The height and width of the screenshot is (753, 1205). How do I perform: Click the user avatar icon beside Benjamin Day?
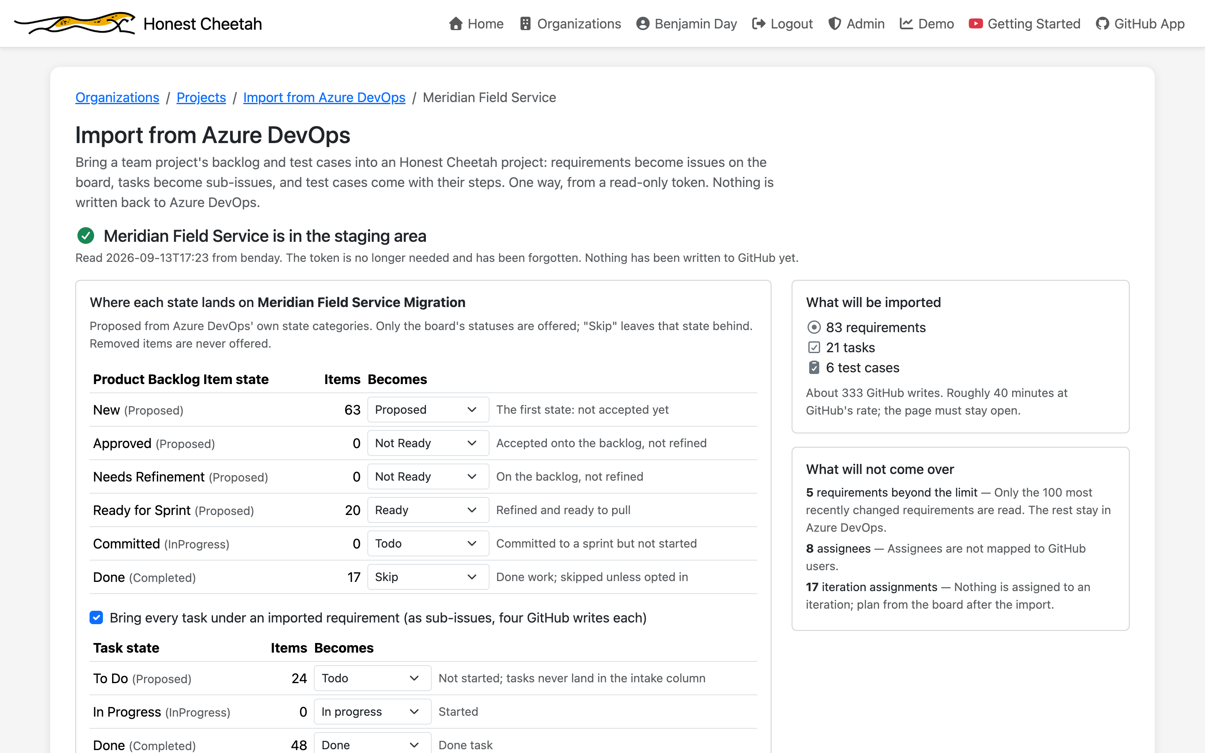(643, 24)
